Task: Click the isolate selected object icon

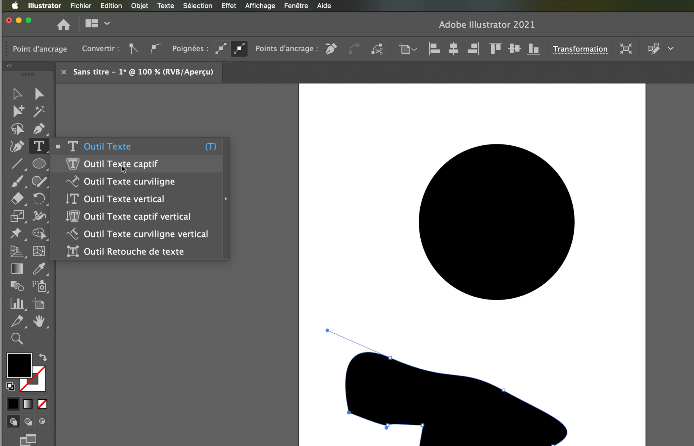Action: pyautogui.click(x=626, y=49)
